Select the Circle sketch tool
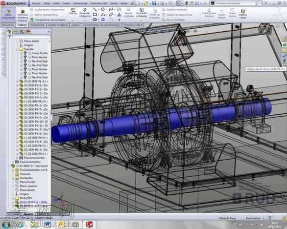Viewport: 287px width, 229px height. tap(103, 9)
